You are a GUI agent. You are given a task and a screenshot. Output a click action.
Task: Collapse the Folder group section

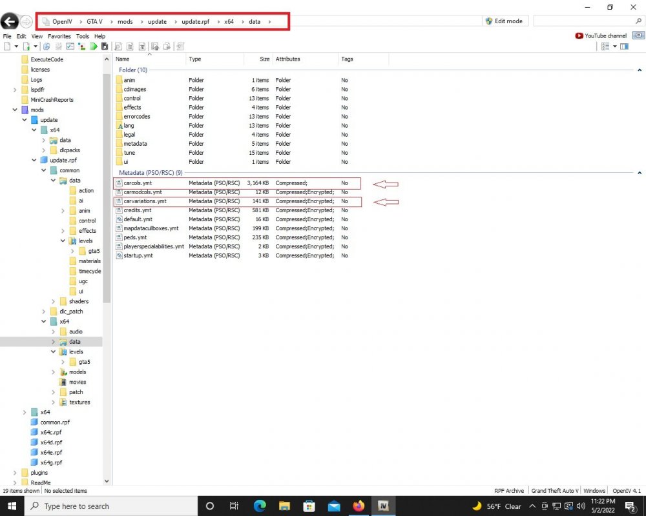639,70
